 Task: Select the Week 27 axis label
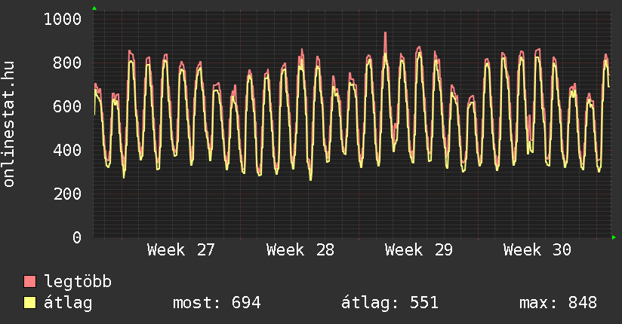click(x=181, y=250)
